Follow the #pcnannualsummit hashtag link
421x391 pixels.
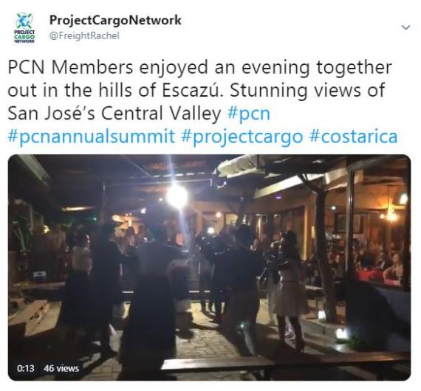(x=92, y=136)
